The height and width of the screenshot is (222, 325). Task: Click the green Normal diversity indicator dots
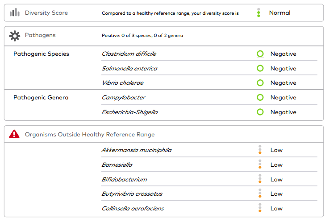pyautogui.click(x=258, y=13)
